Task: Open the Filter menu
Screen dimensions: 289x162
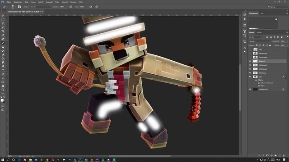Action: (57, 2)
